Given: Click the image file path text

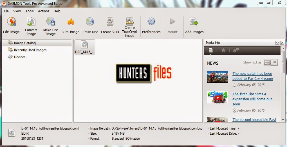Looking at the screenshot, I should click(157, 128).
